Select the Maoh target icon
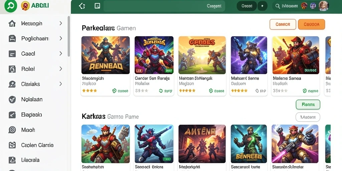342x171 pixels. click(x=12, y=130)
